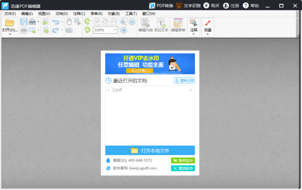
Task: Click the Undo arrow icon
Action: [x=56, y=22]
